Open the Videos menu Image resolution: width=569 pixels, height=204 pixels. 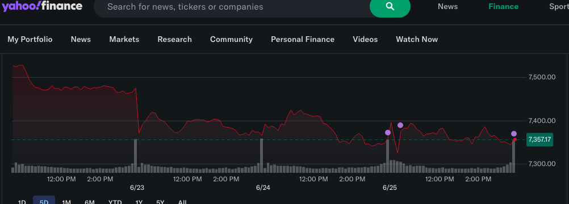coord(365,39)
